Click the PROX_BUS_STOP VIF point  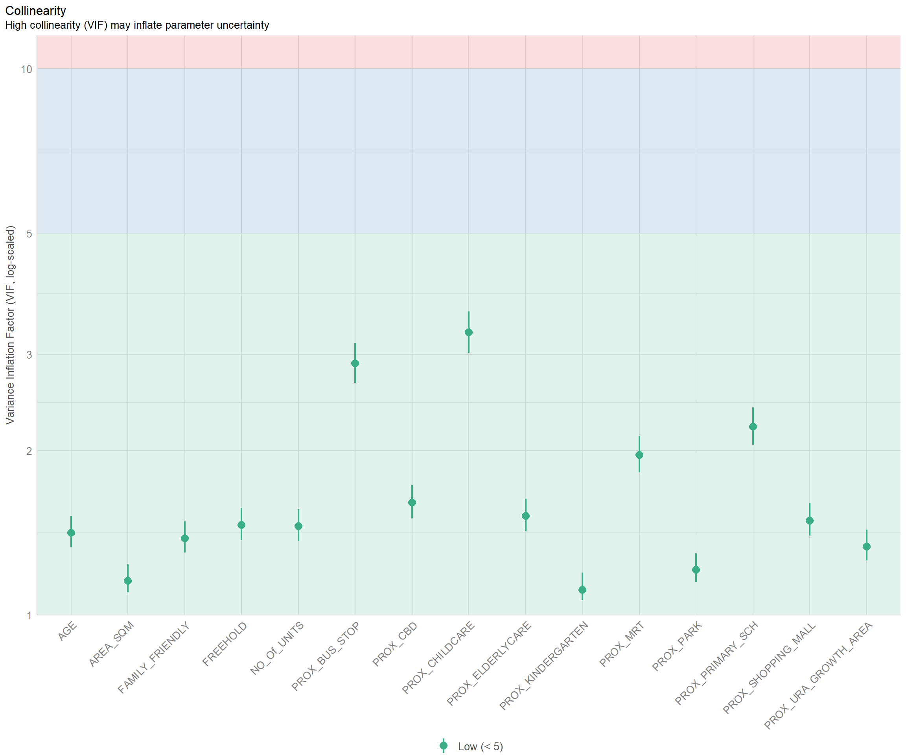click(355, 363)
